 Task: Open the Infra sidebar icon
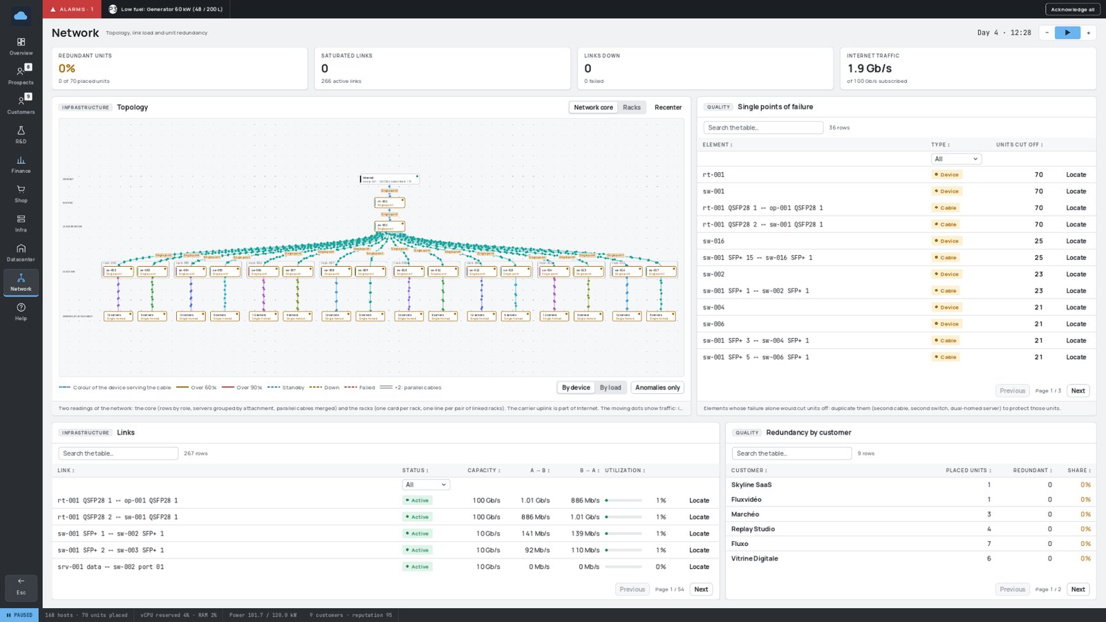pos(21,219)
